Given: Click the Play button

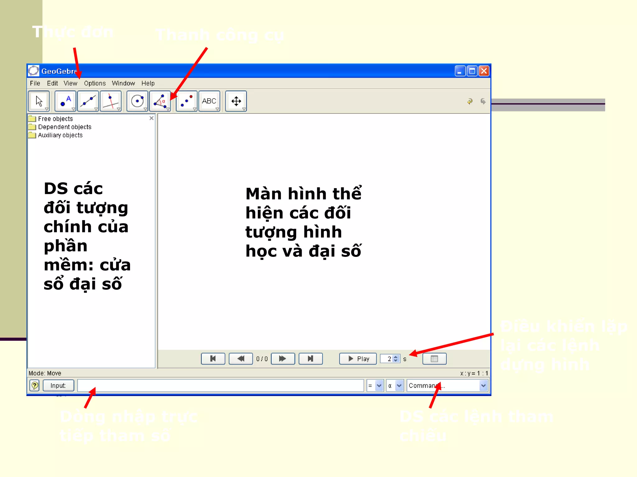Looking at the screenshot, I should tap(358, 359).
